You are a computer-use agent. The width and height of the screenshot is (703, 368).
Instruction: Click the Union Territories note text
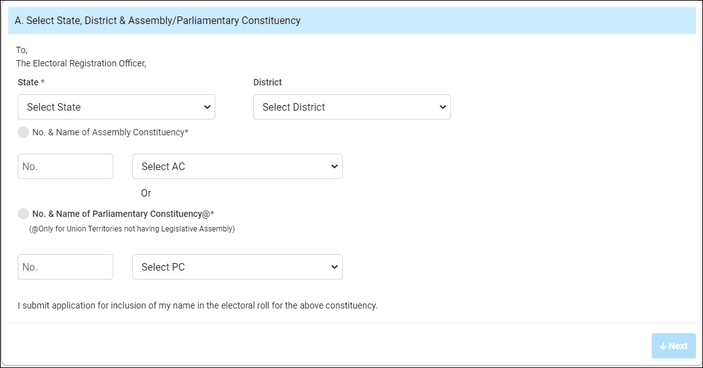[x=132, y=229]
